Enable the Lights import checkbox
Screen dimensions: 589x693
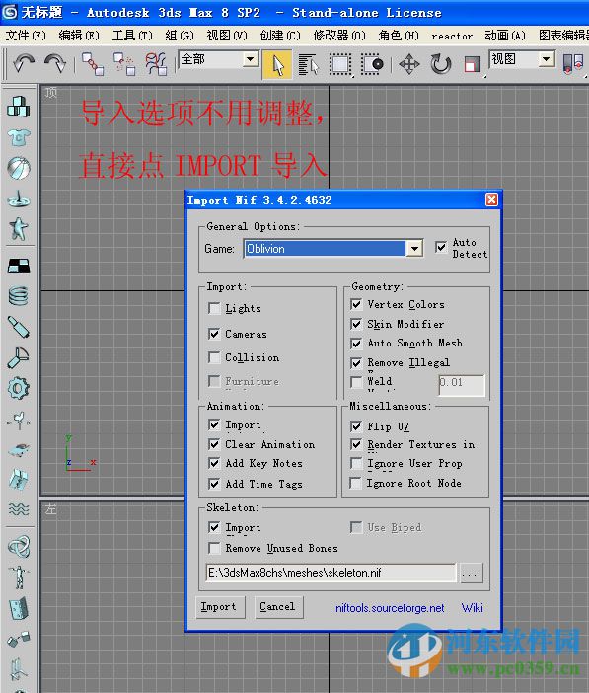click(x=214, y=308)
